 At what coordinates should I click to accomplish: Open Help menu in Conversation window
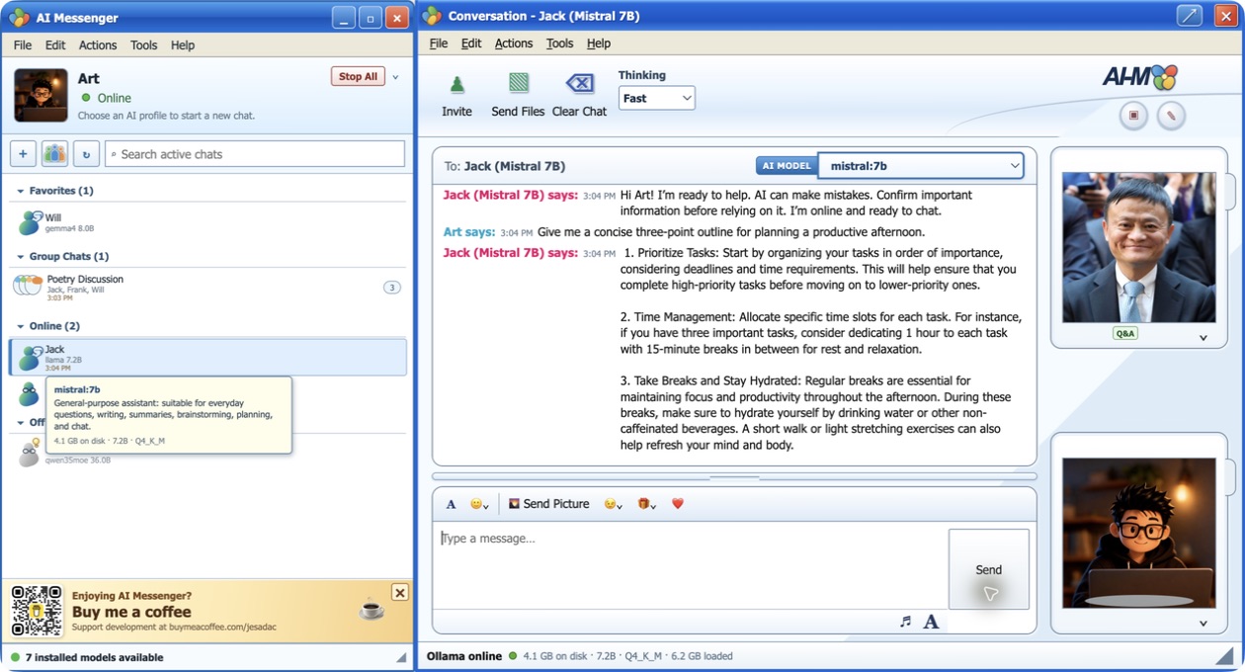pos(599,43)
